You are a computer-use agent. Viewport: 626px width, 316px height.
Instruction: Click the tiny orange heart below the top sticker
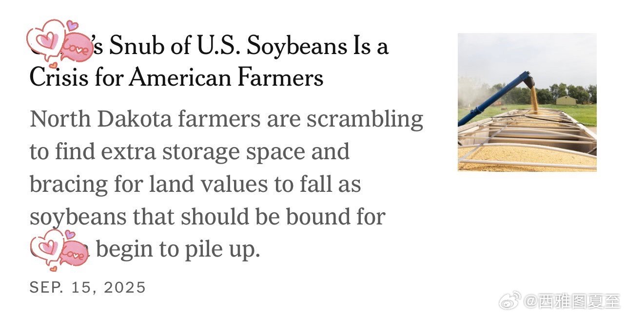pos(54,65)
